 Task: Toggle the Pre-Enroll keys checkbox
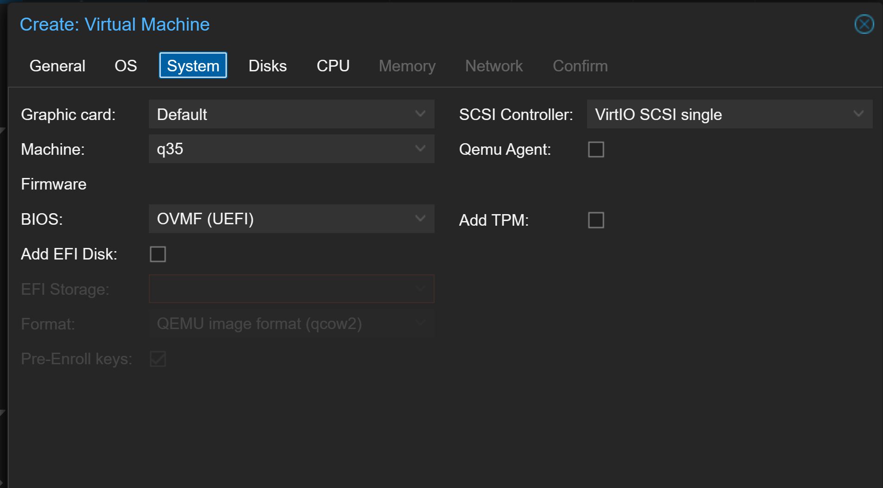(158, 359)
